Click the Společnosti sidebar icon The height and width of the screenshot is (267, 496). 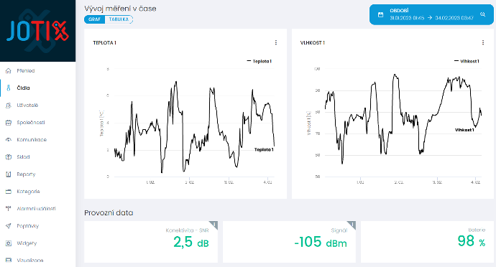coord(9,123)
